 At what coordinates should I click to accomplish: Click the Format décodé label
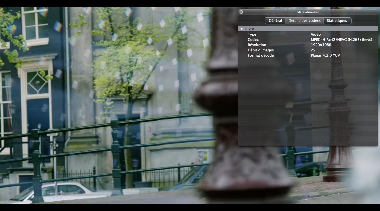pos(261,55)
